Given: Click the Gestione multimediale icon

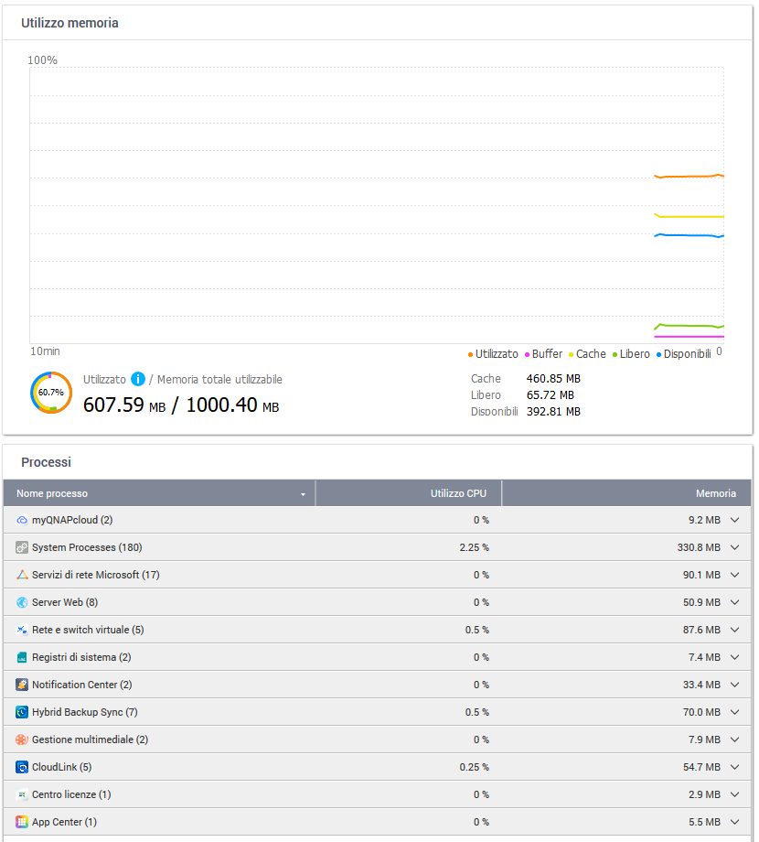Looking at the screenshot, I should (22, 739).
